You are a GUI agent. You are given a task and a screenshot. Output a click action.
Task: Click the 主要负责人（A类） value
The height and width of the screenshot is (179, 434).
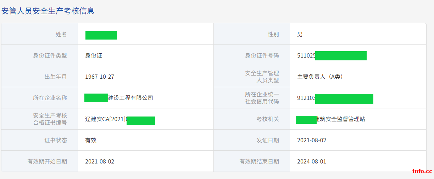(x=320, y=77)
